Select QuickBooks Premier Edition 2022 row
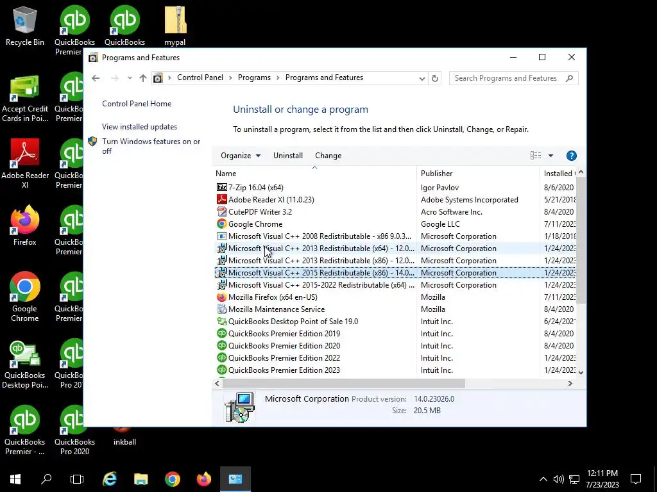657x492 pixels. tap(395, 357)
